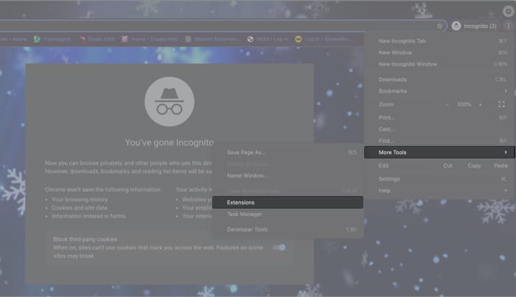Open Downloads from the Chrome menu
516x297 pixels.
pyautogui.click(x=439, y=80)
